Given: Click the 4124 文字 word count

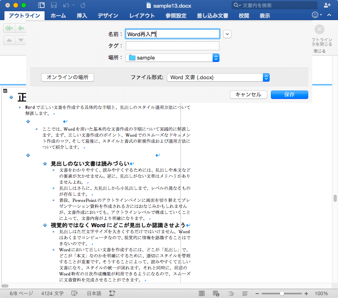Looking at the screenshot, I should click(52, 294).
